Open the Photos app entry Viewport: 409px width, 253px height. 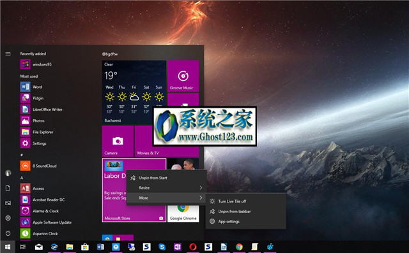(x=33, y=120)
